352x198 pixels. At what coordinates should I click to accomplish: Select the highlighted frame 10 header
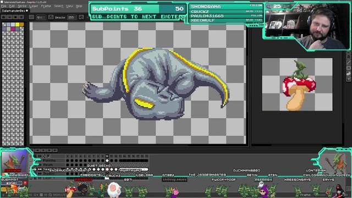pyautogui.click(x=107, y=156)
